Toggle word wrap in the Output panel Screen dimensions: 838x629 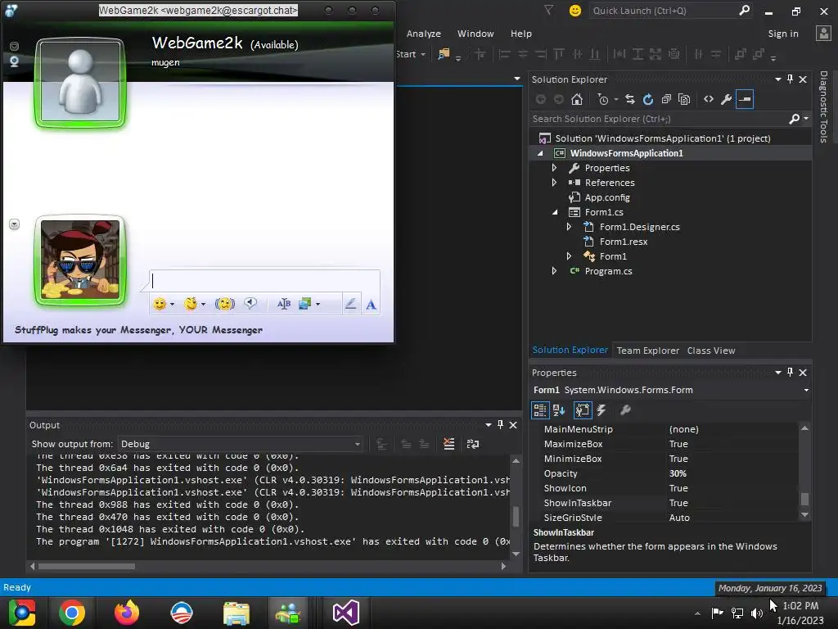tap(473, 444)
